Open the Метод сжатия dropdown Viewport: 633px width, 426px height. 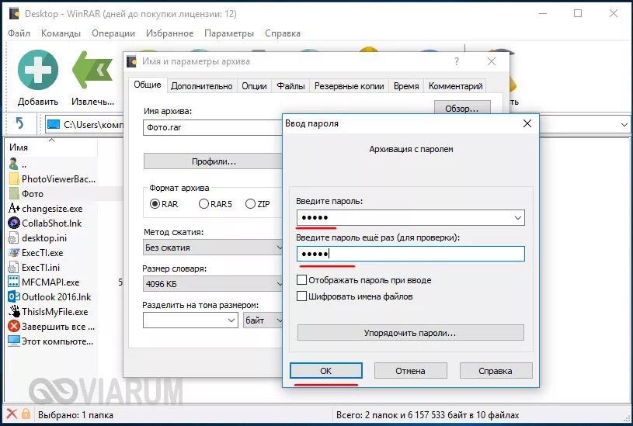pyautogui.click(x=213, y=248)
